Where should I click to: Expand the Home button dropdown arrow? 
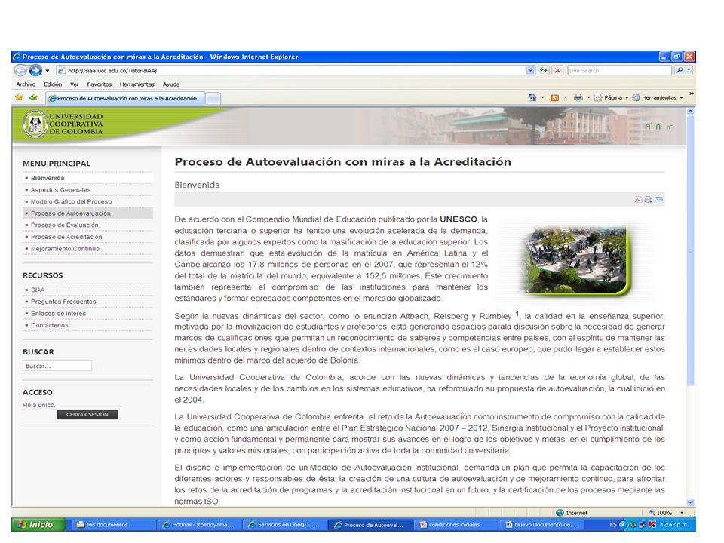coord(542,97)
